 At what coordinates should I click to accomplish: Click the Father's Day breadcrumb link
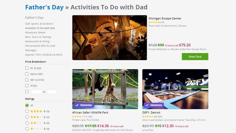pyautogui.click(x=44, y=7)
